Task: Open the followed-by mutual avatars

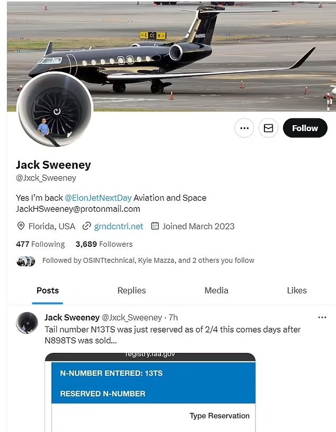Action: (25, 261)
